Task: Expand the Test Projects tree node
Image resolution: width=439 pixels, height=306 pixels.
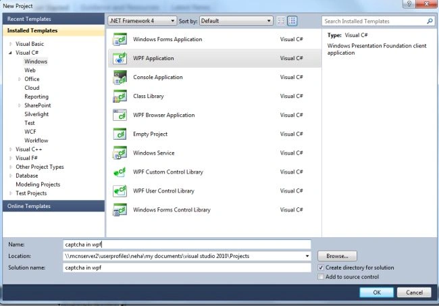Action: coord(11,193)
